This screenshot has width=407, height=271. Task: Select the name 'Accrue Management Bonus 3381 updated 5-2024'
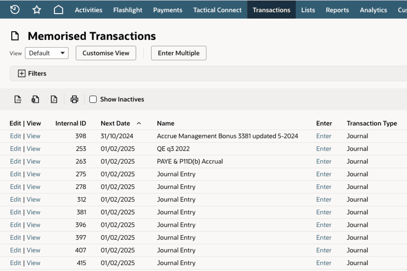click(228, 136)
